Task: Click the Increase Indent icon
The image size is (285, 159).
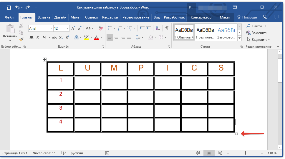Action: click(x=149, y=28)
